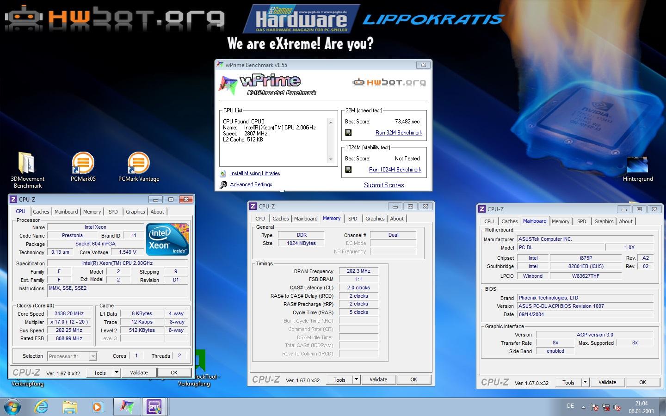This screenshot has width=666, height=416.
Task: Click the save icon beside Run 1024M Benchmark
Action: pos(349,170)
